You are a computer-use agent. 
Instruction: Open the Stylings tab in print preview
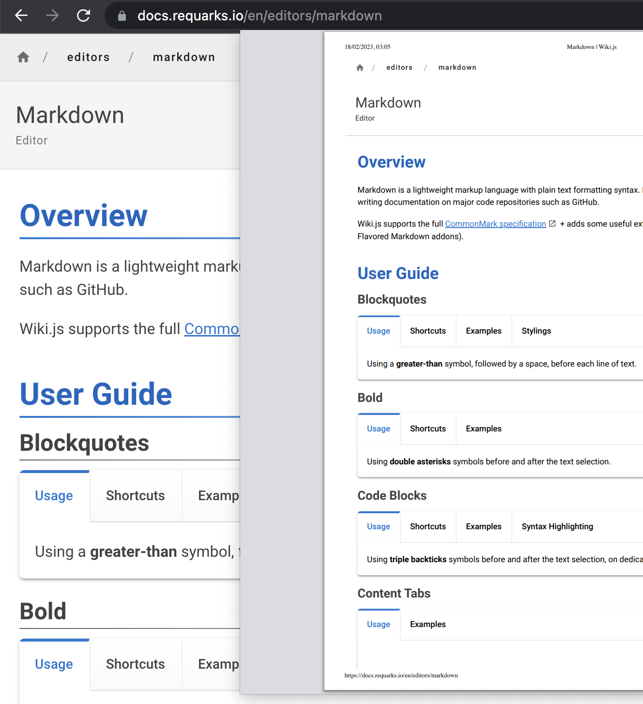point(536,331)
